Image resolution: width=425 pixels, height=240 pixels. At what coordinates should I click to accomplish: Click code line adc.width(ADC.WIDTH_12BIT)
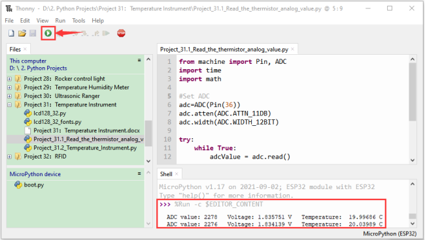229,122
